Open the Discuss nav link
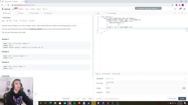The width and height of the screenshot is (188, 105). tap(38, 9)
